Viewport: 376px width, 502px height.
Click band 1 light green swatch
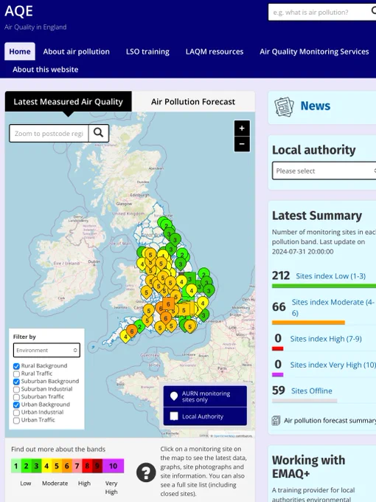click(16, 466)
